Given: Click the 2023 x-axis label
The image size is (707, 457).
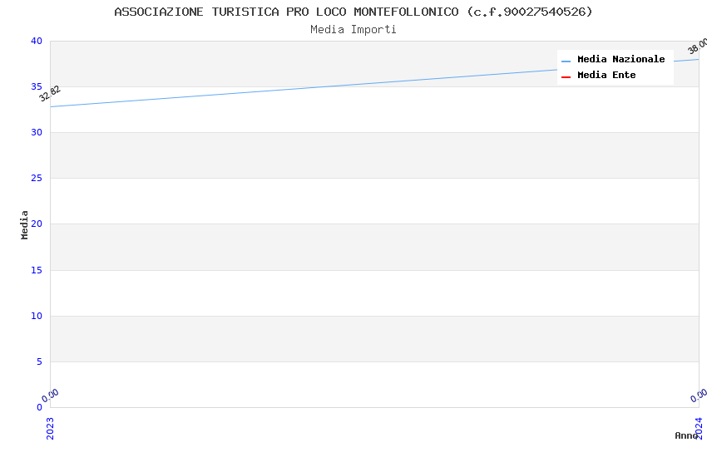Looking at the screenshot, I should (x=50, y=428).
